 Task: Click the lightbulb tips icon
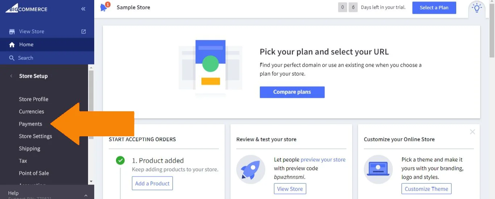click(477, 8)
